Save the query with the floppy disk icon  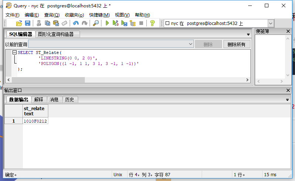coord(28,23)
